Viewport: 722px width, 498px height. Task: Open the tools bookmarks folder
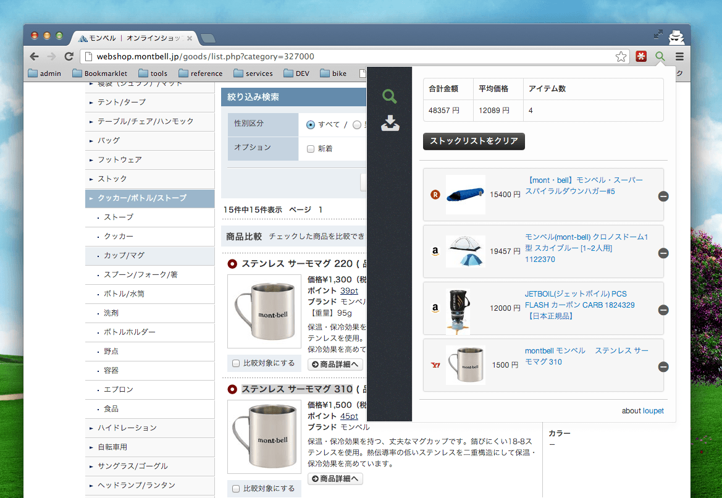tap(153, 74)
